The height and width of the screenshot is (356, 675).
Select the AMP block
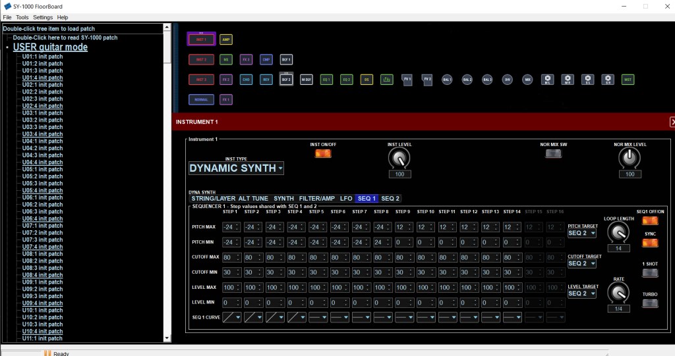click(x=226, y=39)
